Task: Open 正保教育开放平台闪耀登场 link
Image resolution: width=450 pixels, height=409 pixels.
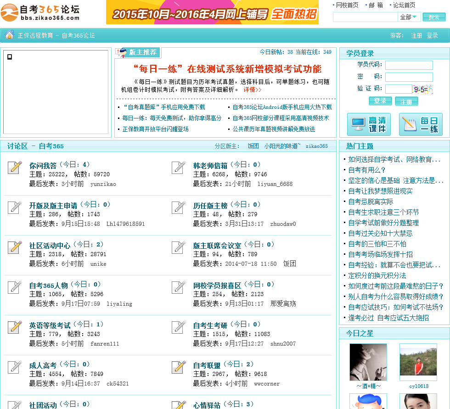Action: (155, 129)
